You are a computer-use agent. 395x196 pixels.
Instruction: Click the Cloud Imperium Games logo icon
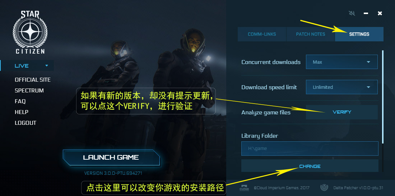pos(244,188)
